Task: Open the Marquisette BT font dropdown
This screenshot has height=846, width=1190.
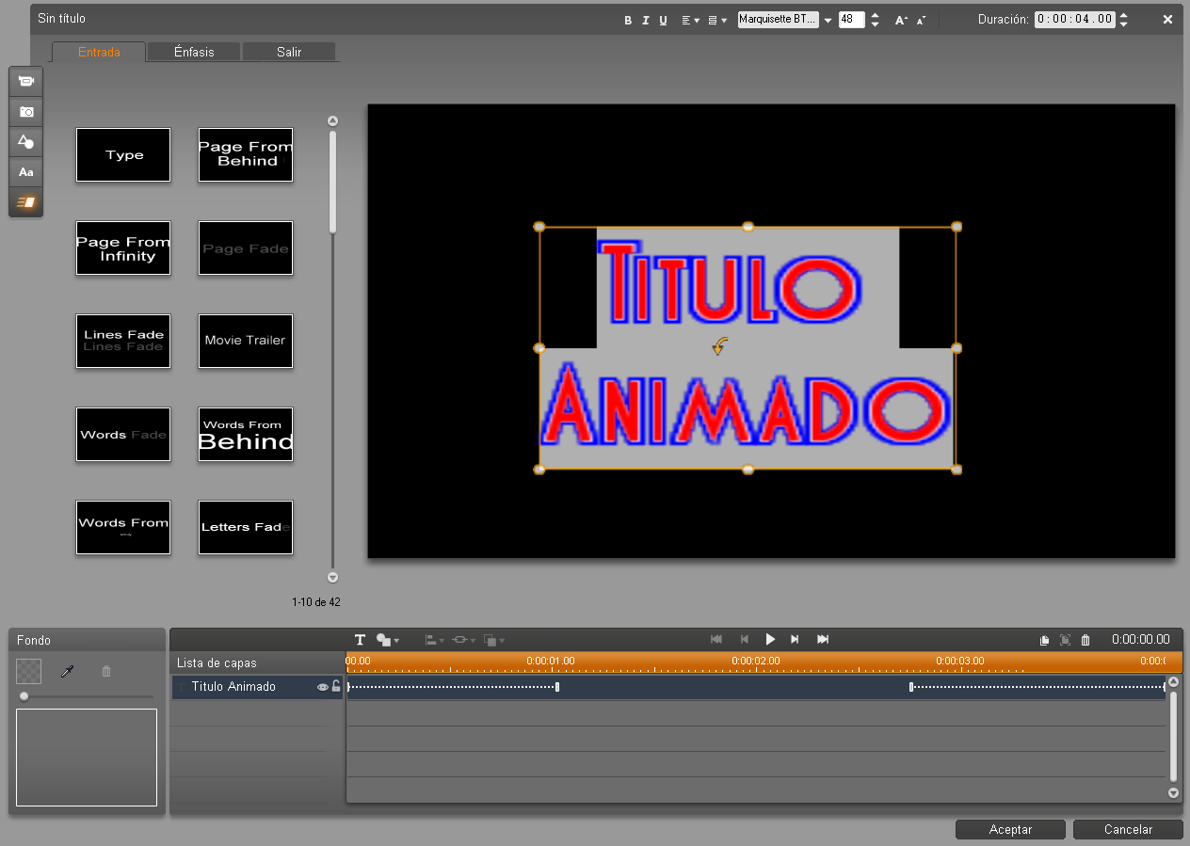Action: pyautogui.click(x=828, y=20)
